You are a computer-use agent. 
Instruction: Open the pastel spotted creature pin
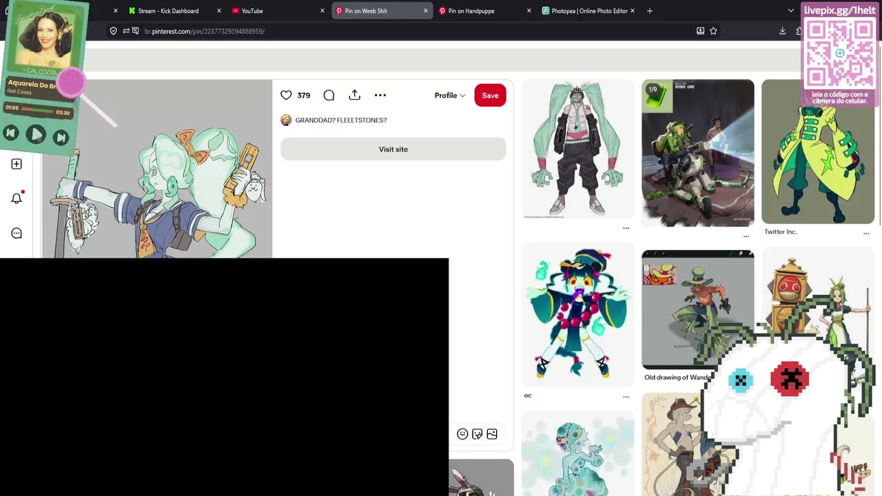click(577, 453)
